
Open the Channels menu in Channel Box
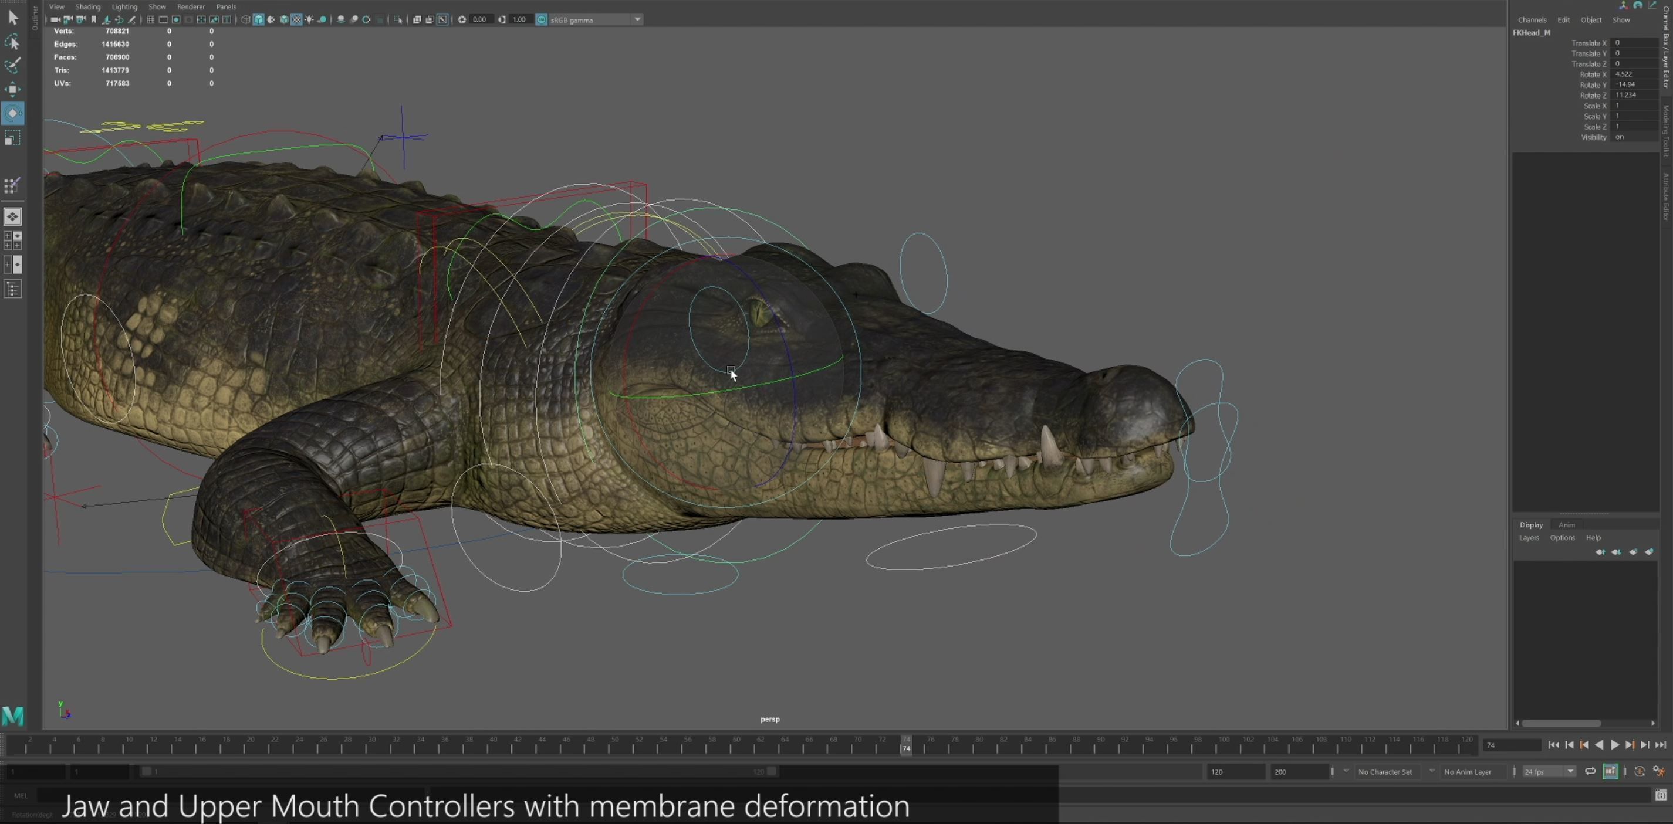tap(1532, 19)
